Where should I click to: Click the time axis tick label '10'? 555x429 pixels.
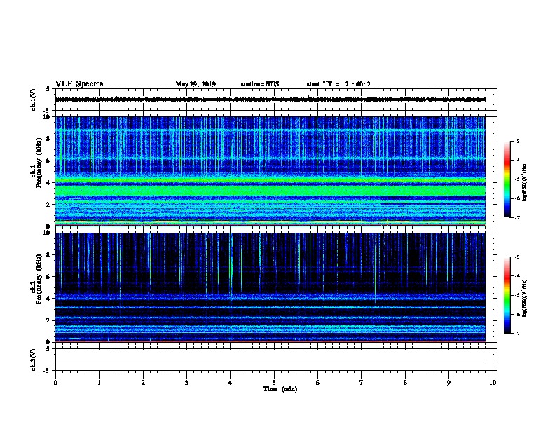[x=493, y=383]
